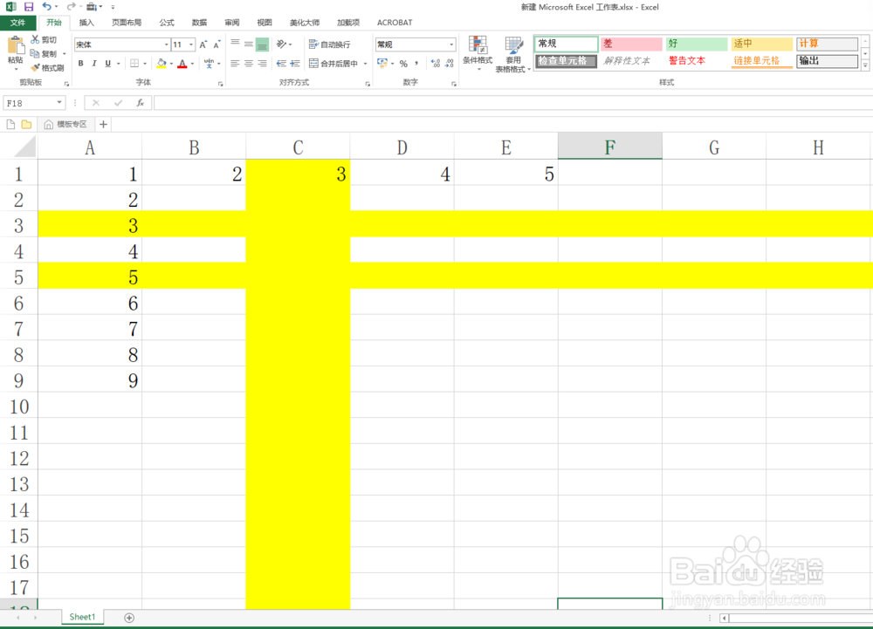Toggle align text right

pyautogui.click(x=262, y=64)
